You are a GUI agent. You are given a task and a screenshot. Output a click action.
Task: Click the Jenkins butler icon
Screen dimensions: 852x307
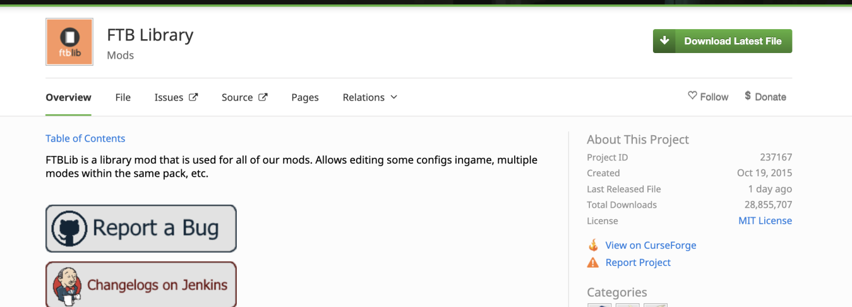pos(67,286)
